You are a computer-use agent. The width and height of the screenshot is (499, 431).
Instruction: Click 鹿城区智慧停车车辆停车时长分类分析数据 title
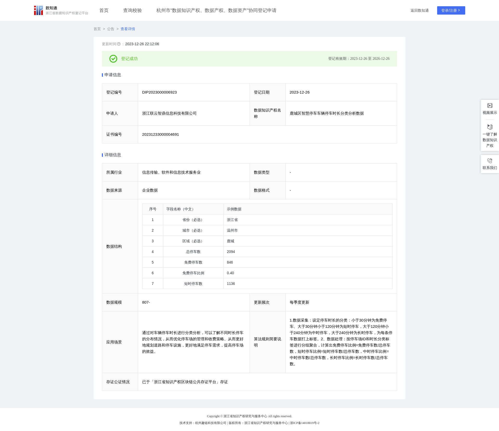pos(327,113)
